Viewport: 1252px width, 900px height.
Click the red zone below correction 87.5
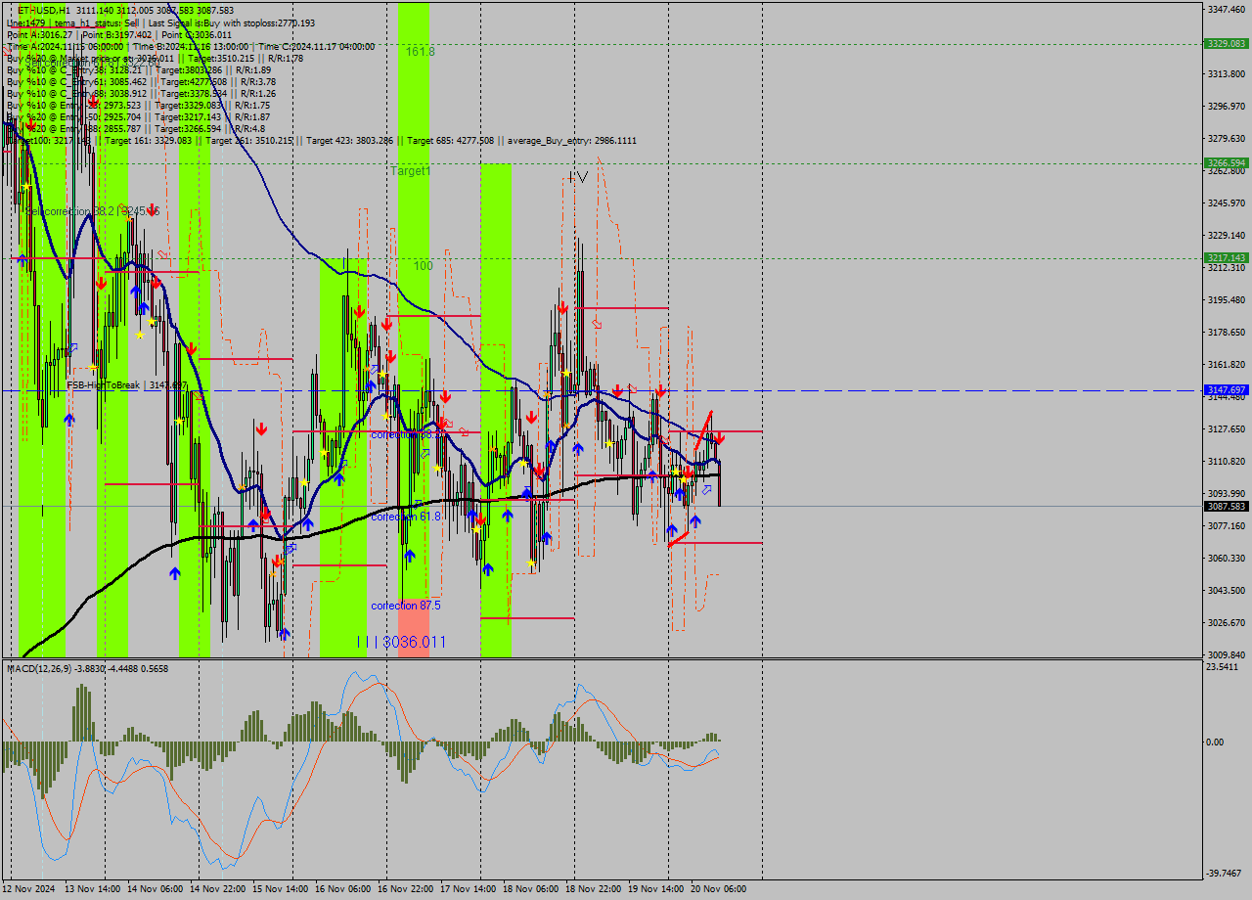(x=414, y=626)
